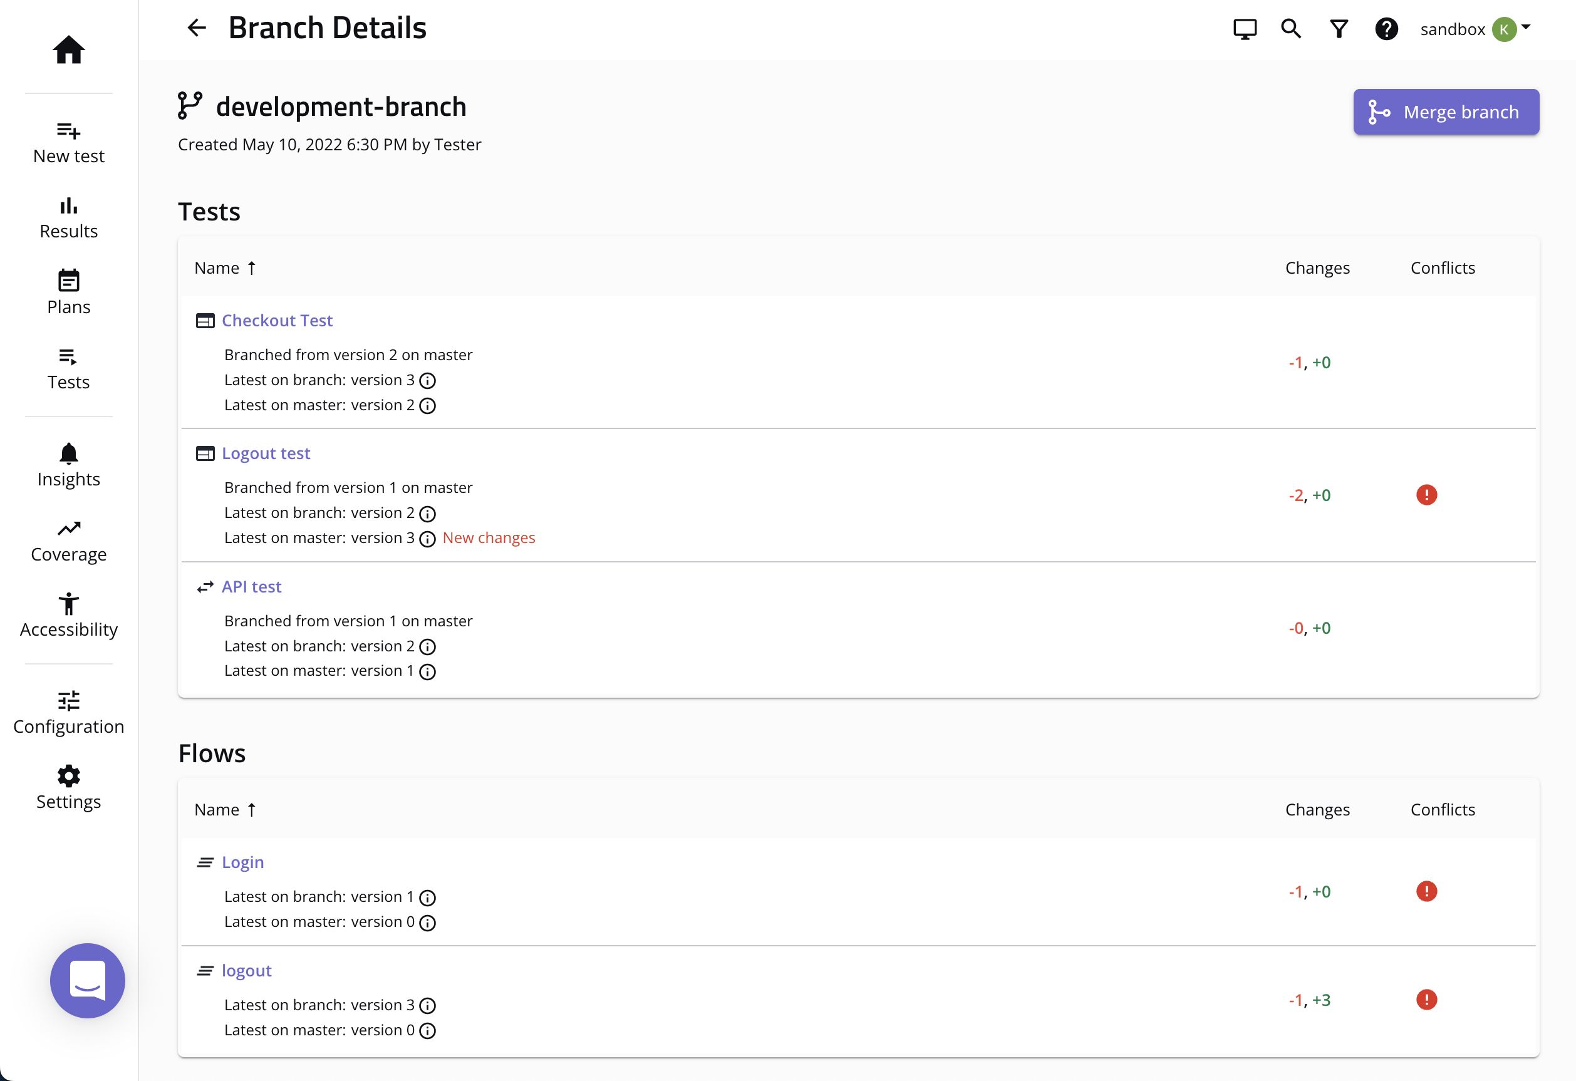The width and height of the screenshot is (1576, 1081).
Task: Click conflict warning icon for Login flow
Action: point(1426,891)
